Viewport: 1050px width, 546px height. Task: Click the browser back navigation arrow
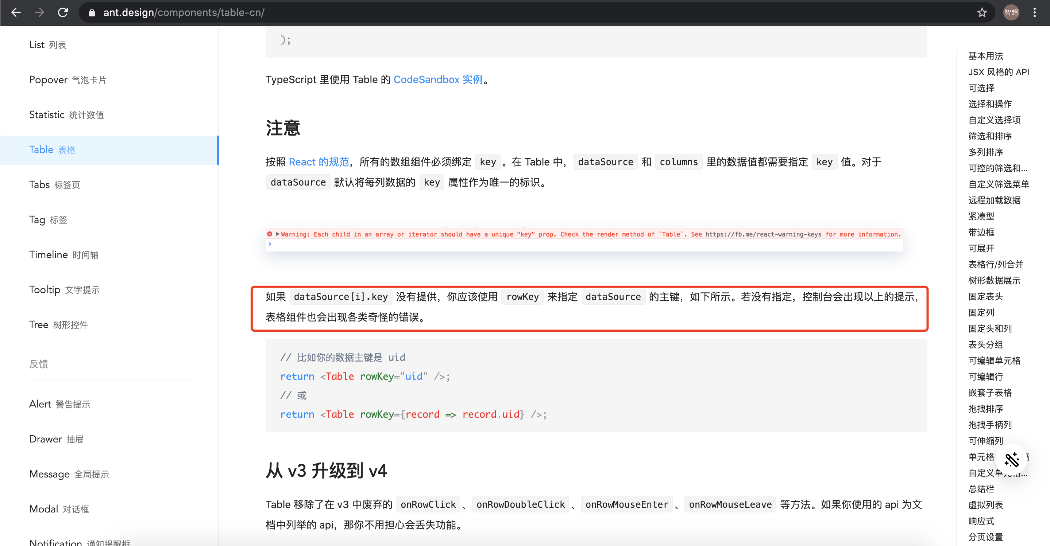pos(16,12)
